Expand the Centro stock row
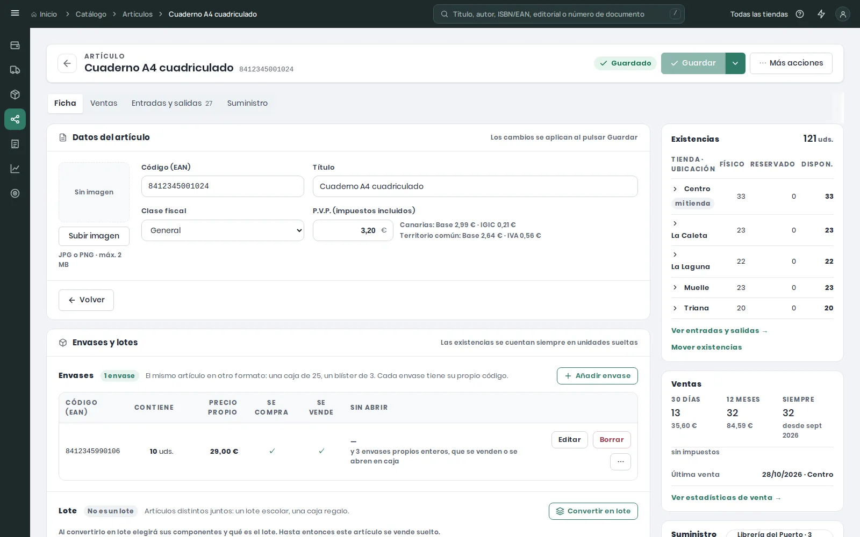860x537 pixels. click(x=675, y=189)
